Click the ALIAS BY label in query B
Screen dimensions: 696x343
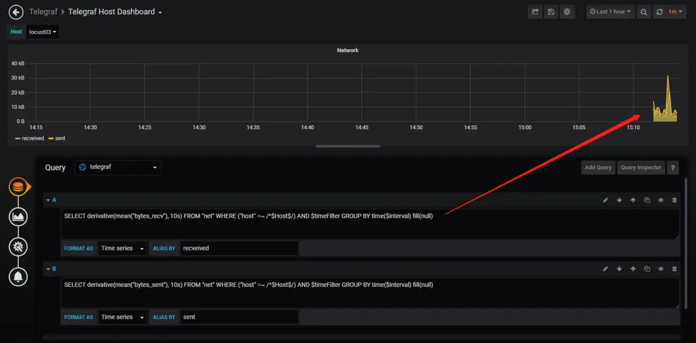coord(164,317)
